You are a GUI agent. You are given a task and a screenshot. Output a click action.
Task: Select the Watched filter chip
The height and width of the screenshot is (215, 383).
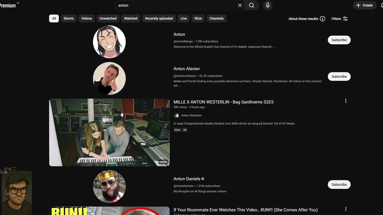pos(131,19)
